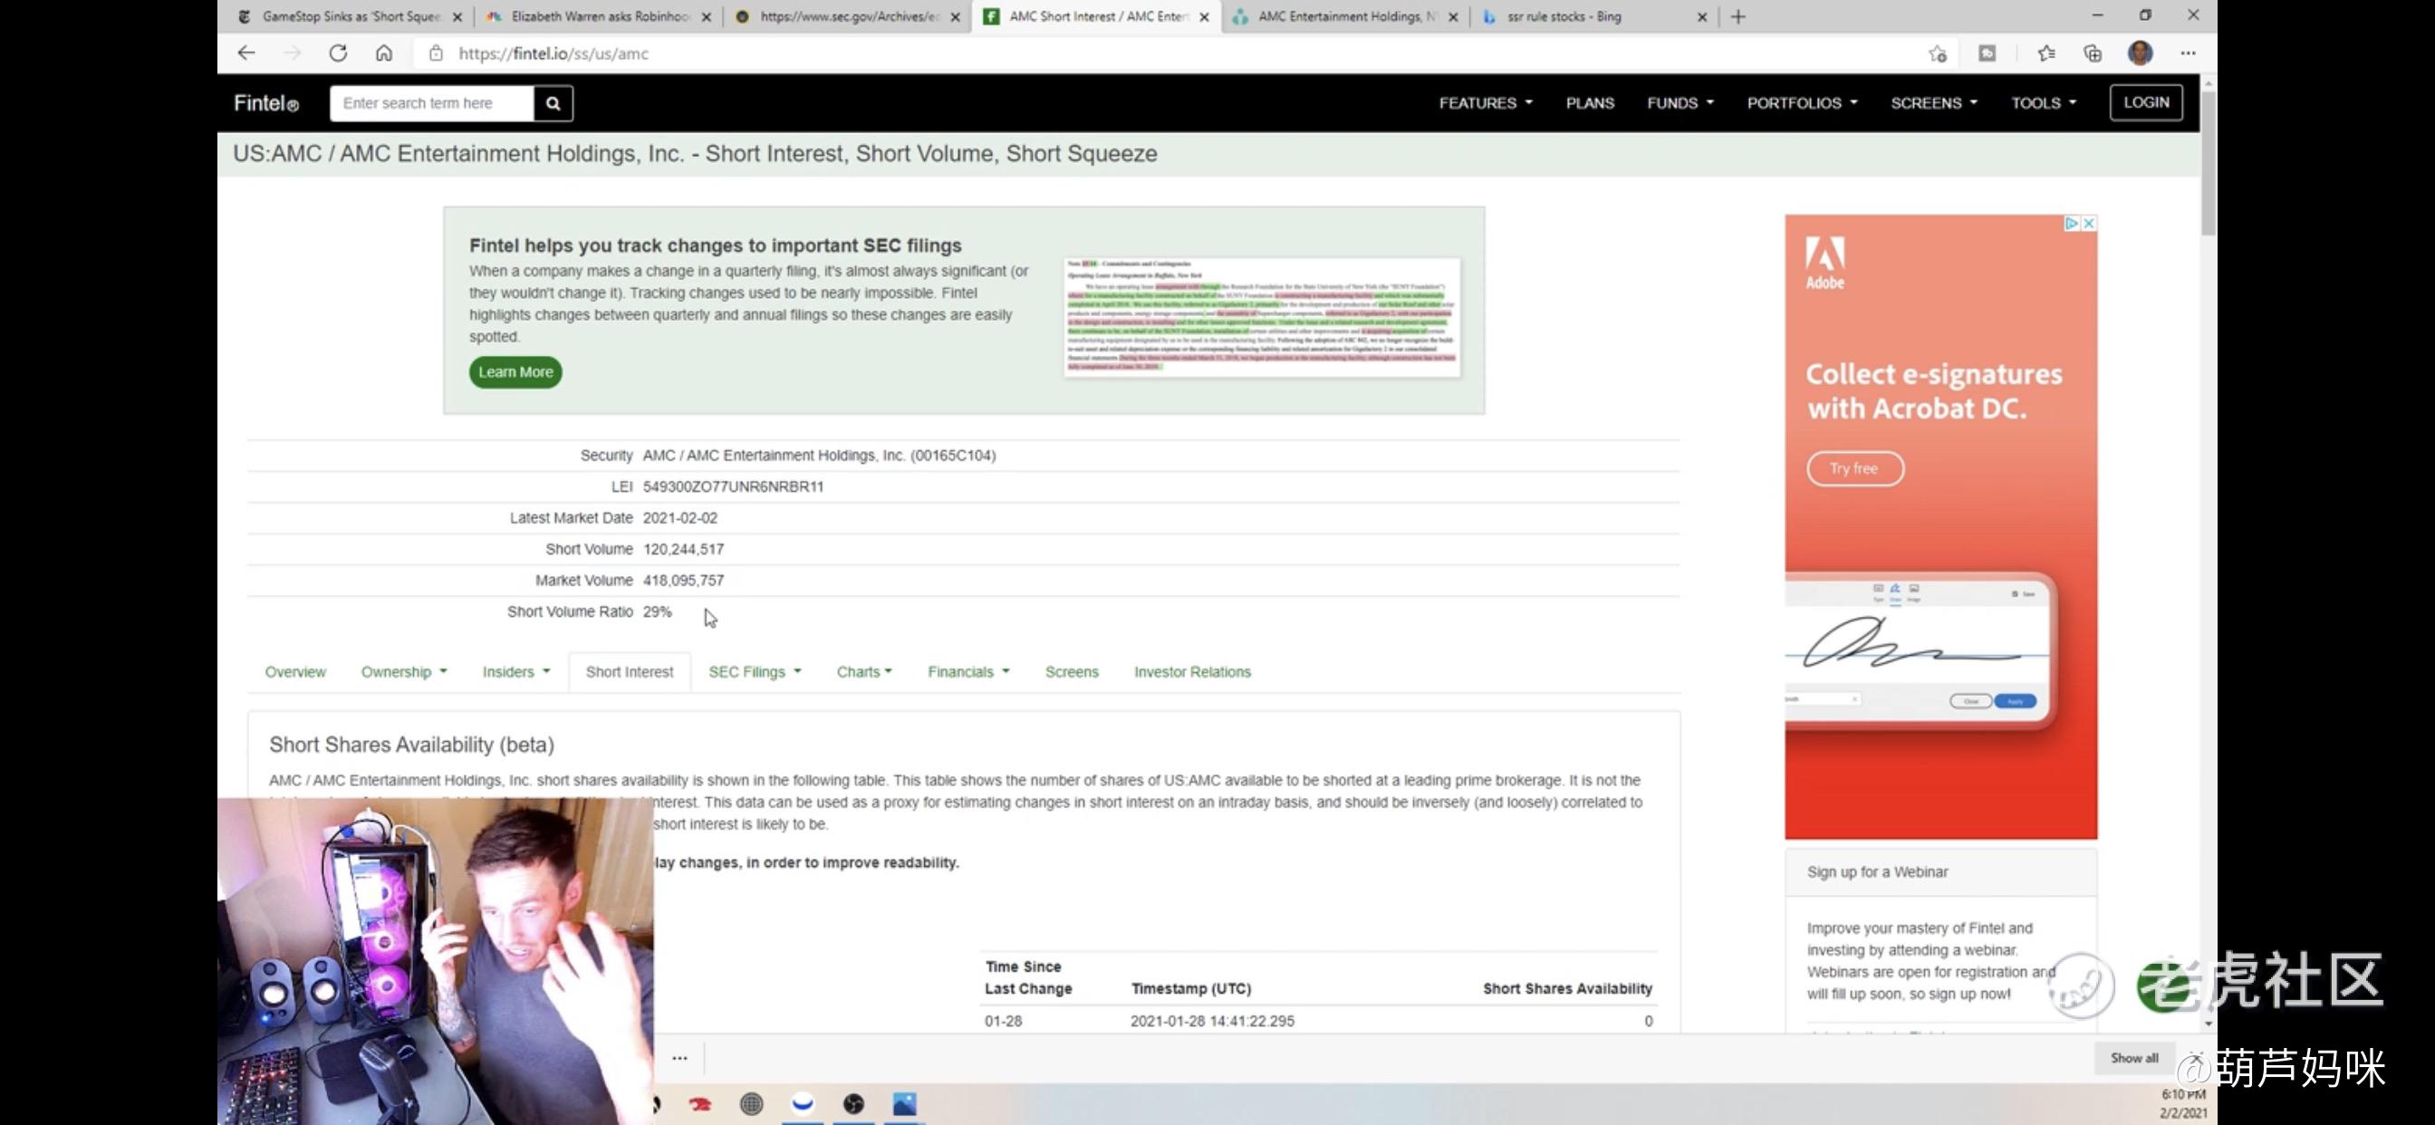This screenshot has height=1125, width=2435.
Task: Click the Fintel search input field
Action: click(431, 103)
